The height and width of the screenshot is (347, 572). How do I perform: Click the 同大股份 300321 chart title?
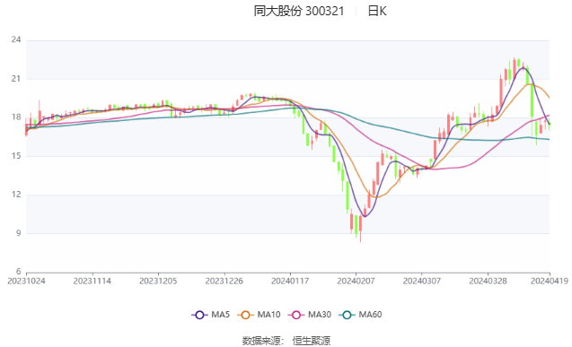299,11
